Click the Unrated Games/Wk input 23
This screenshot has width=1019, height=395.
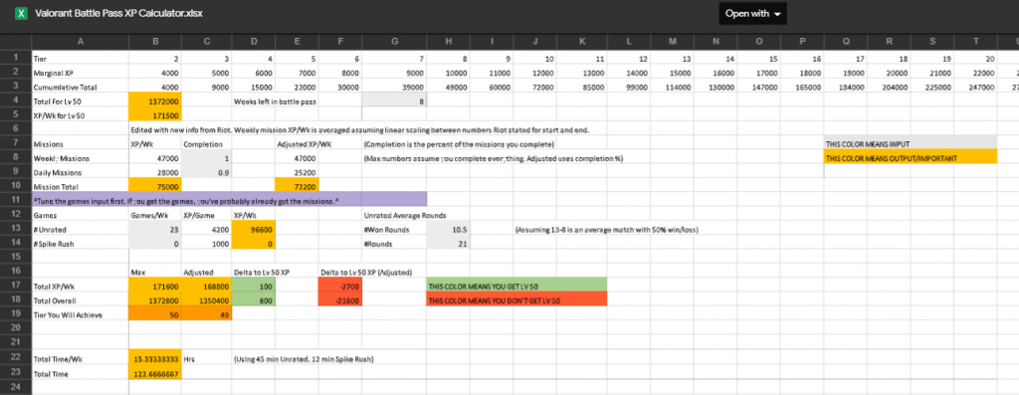tap(154, 229)
